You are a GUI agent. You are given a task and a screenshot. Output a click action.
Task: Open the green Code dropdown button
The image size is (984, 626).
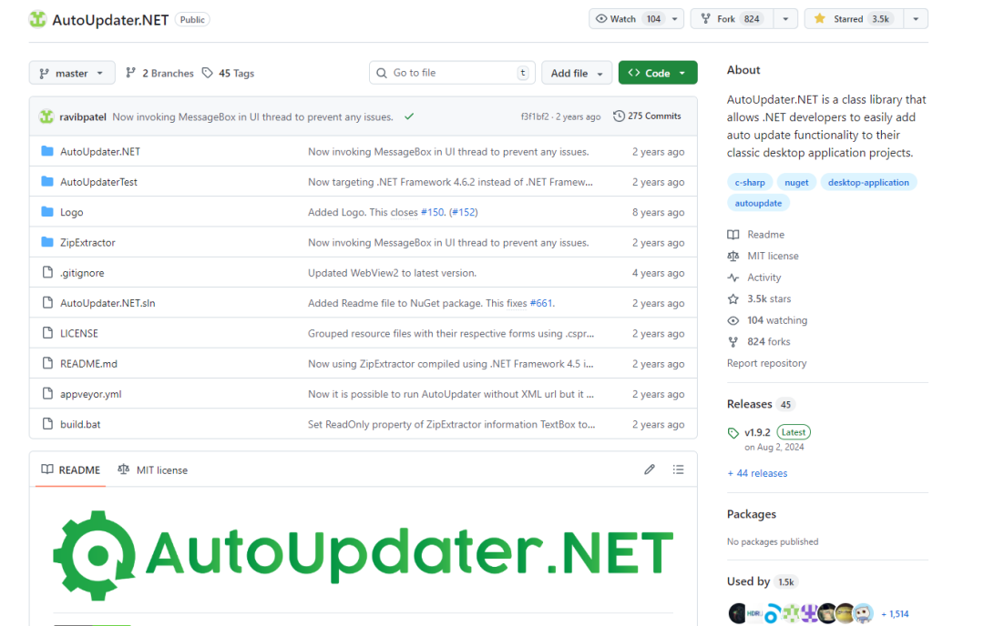pyautogui.click(x=658, y=73)
